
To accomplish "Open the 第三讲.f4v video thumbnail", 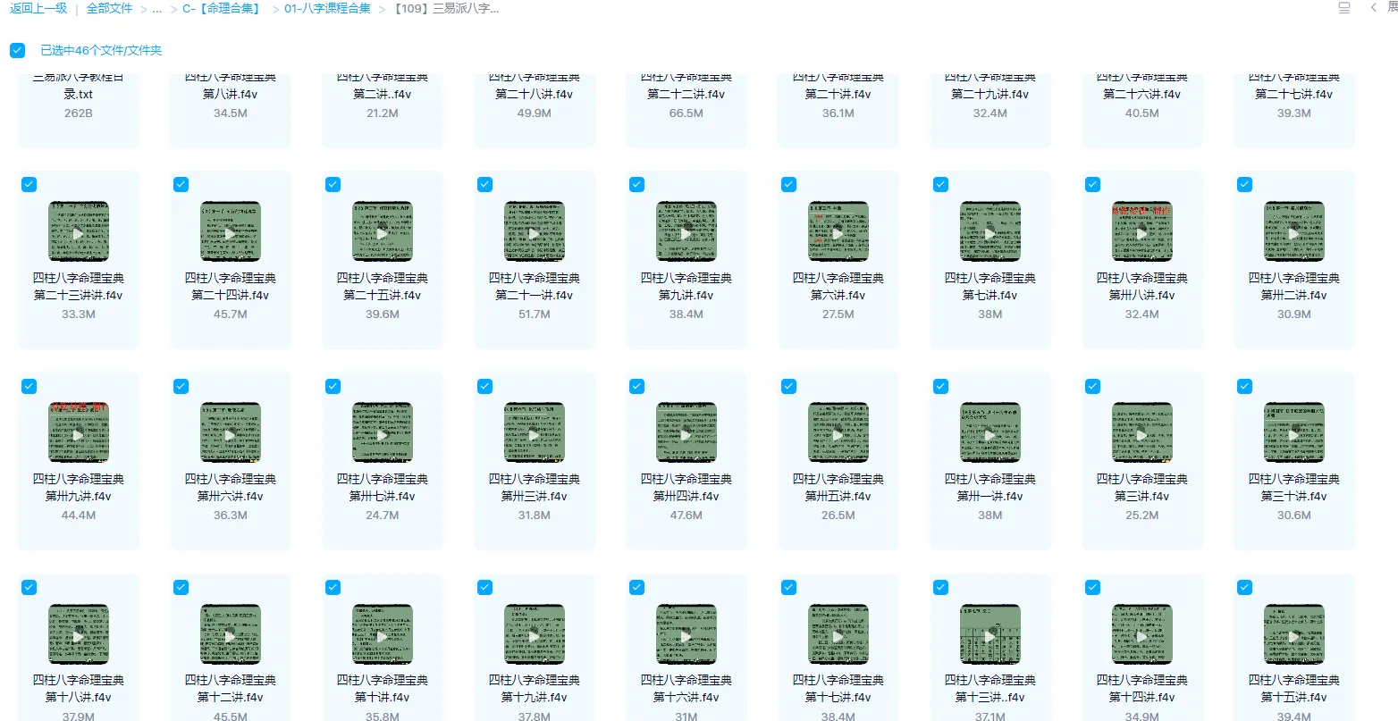I will tap(1142, 432).
